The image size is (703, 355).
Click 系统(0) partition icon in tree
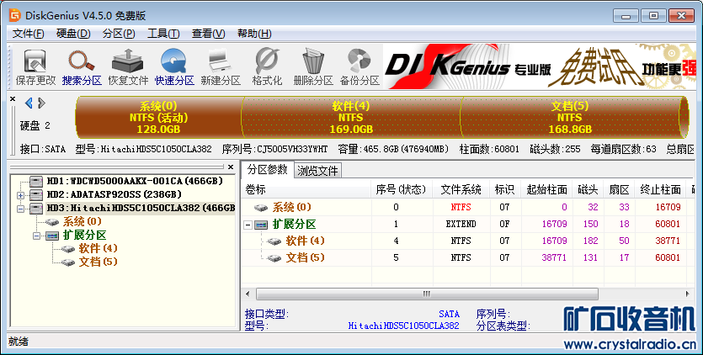(x=52, y=222)
